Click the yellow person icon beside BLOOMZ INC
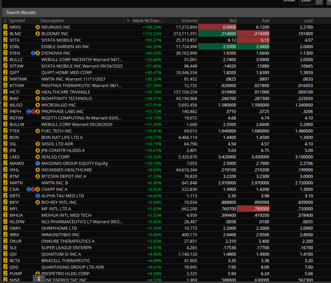This screenshot has width=331, height=283. [x=38, y=33]
